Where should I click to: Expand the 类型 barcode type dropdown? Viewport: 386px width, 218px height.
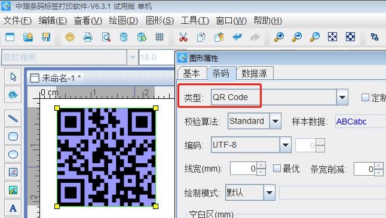342,97
